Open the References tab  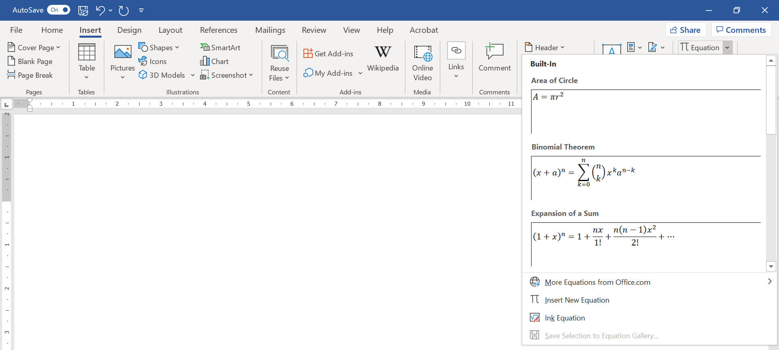(218, 30)
